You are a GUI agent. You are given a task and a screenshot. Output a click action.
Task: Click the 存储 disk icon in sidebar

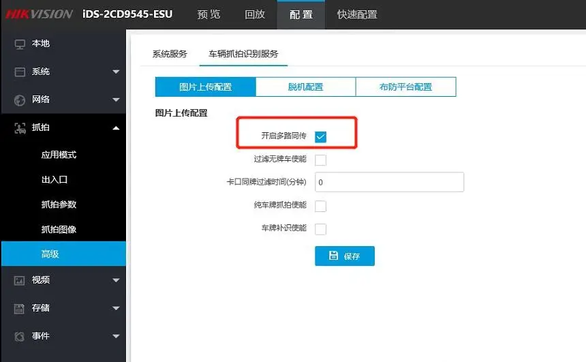[x=20, y=308]
